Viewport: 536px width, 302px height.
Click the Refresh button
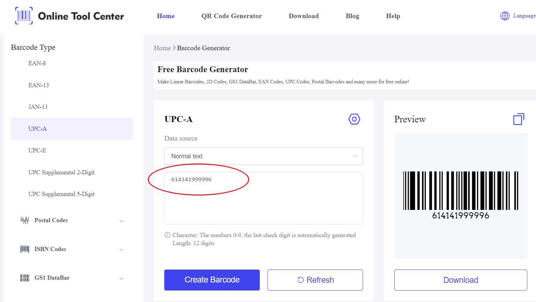tap(315, 280)
